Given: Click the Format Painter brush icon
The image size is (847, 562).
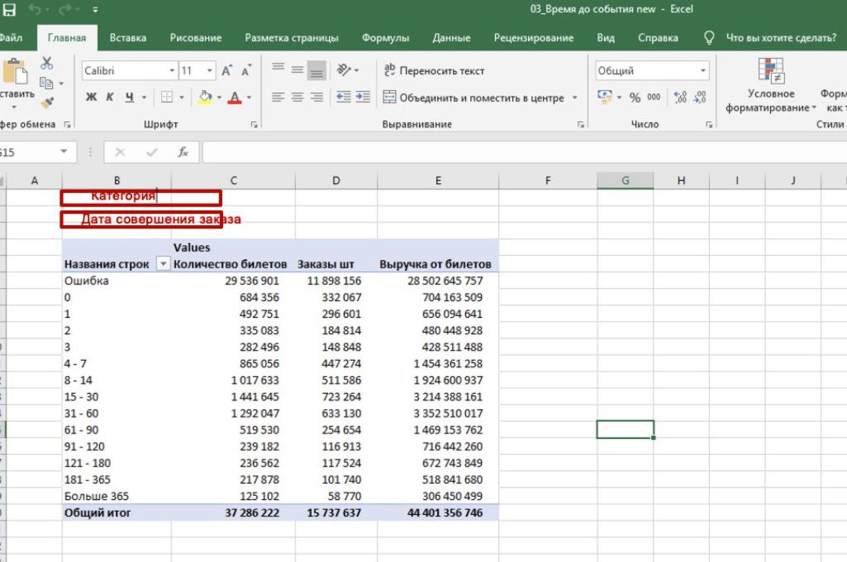Looking at the screenshot, I should click(x=47, y=102).
